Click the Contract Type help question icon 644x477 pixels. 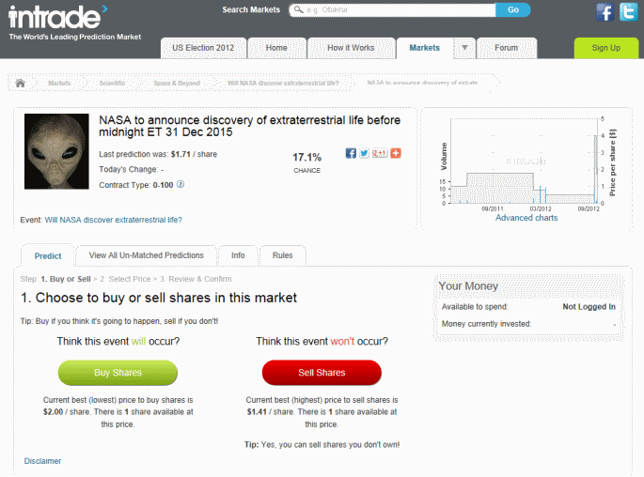pyautogui.click(x=181, y=185)
